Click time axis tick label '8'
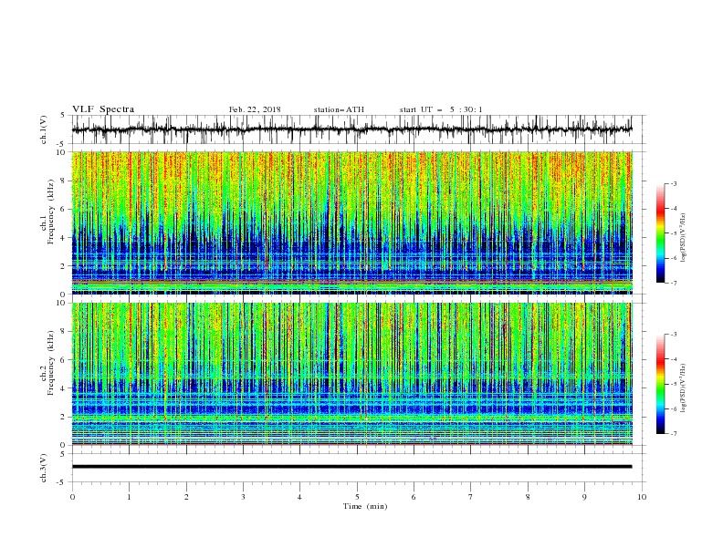The height and width of the screenshot is (558, 723). click(528, 497)
